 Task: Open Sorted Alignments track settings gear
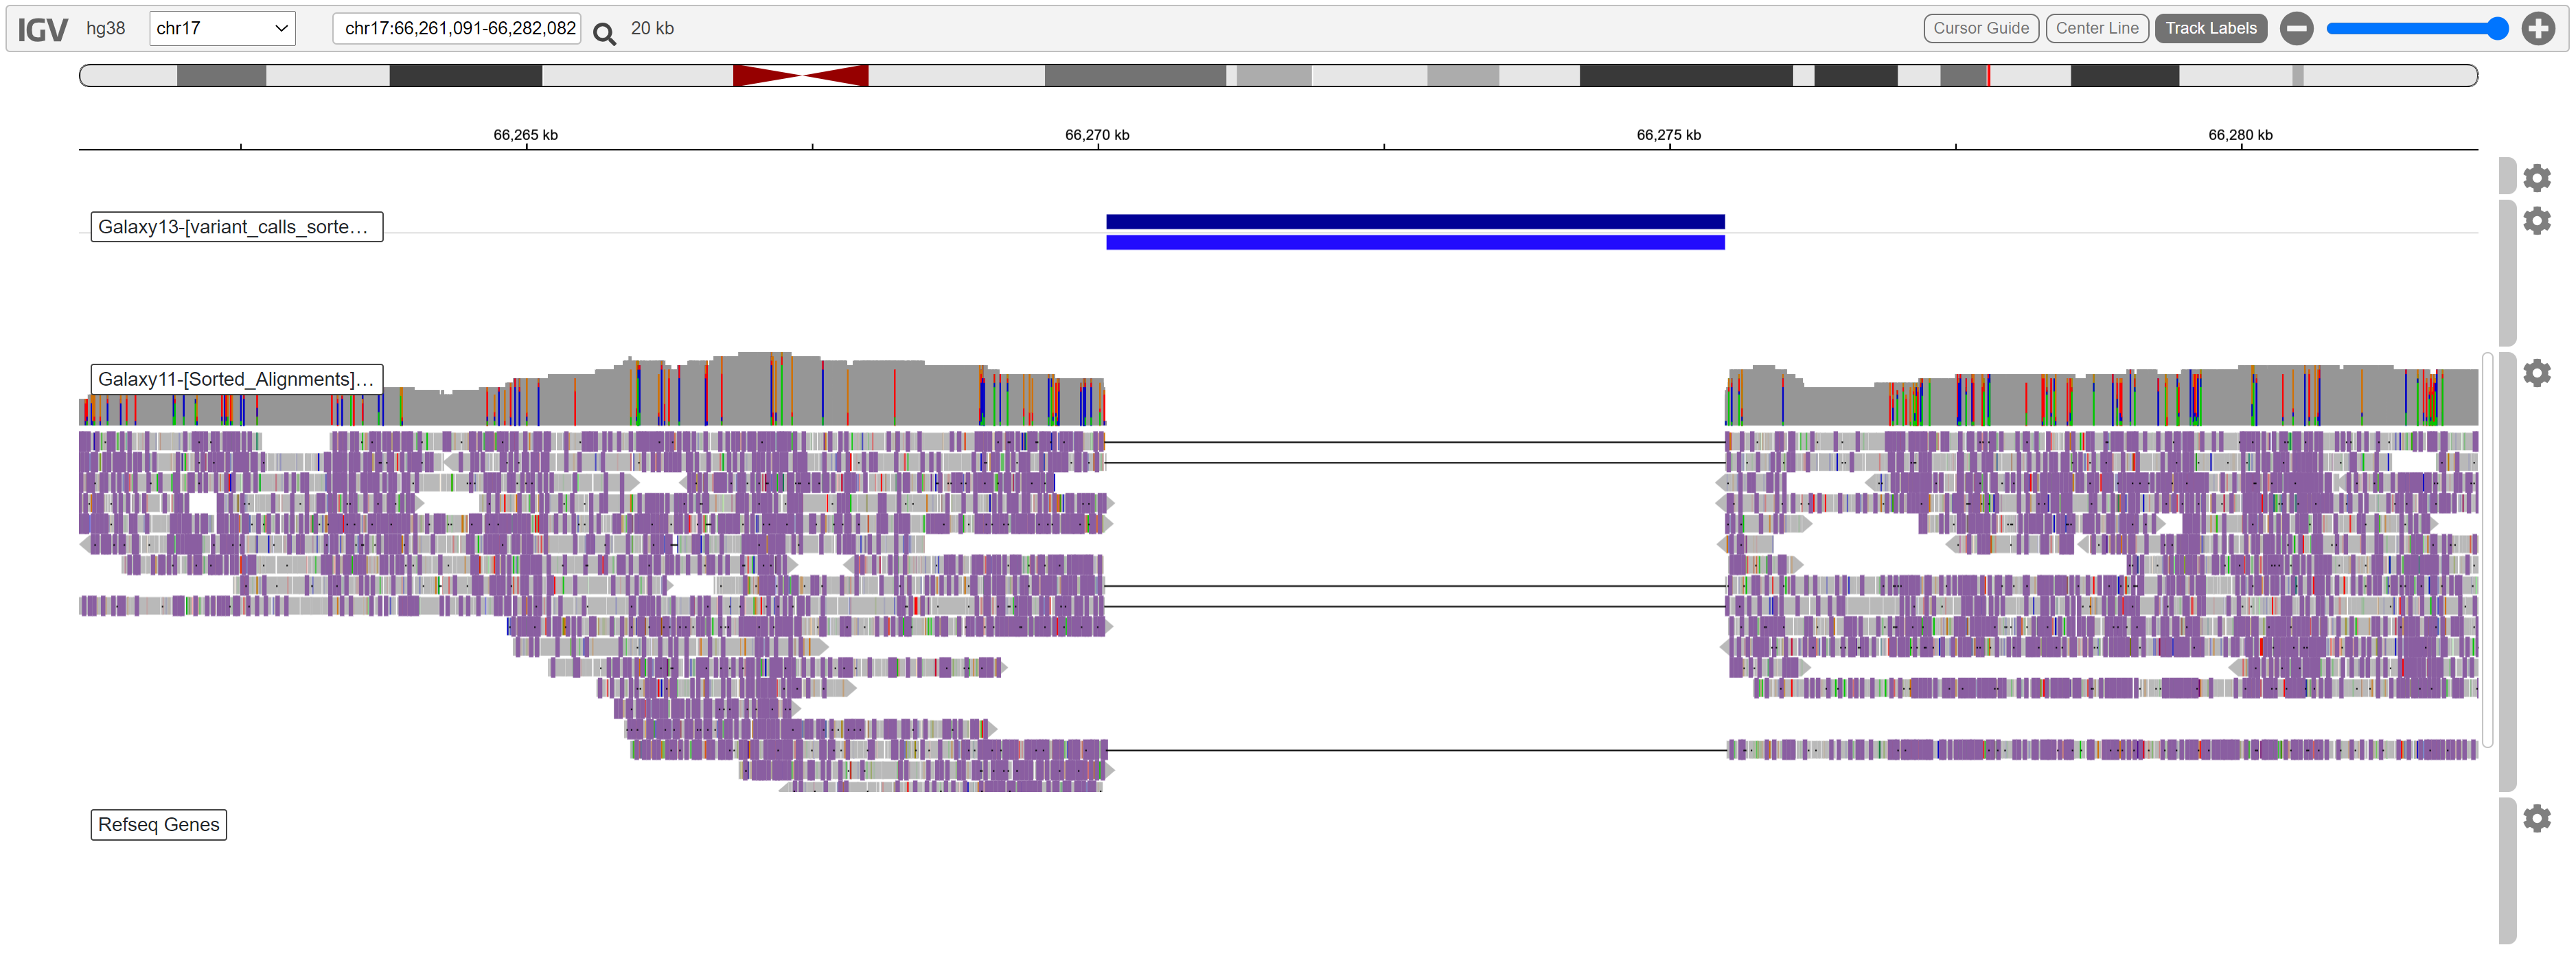tap(2536, 373)
